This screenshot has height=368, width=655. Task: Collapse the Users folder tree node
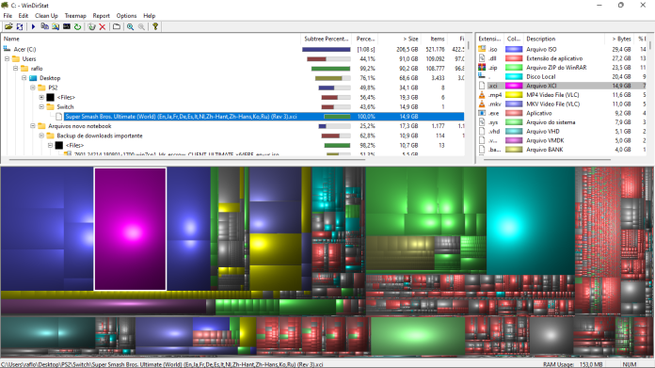(x=8, y=59)
